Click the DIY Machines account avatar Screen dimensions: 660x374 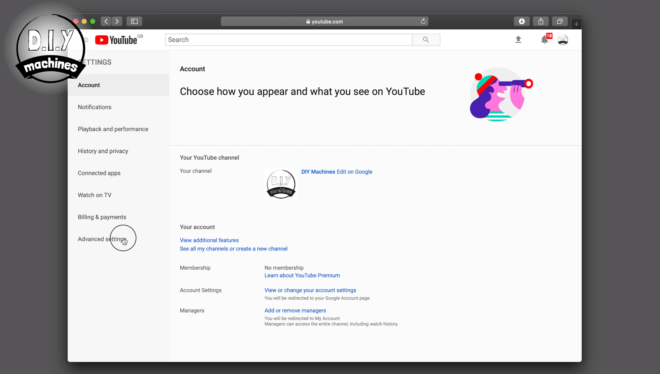[563, 40]
